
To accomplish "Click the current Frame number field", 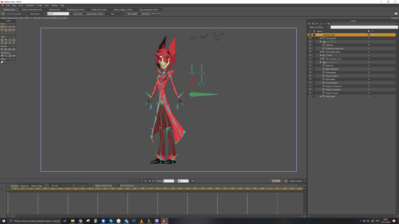I will 169,181.
